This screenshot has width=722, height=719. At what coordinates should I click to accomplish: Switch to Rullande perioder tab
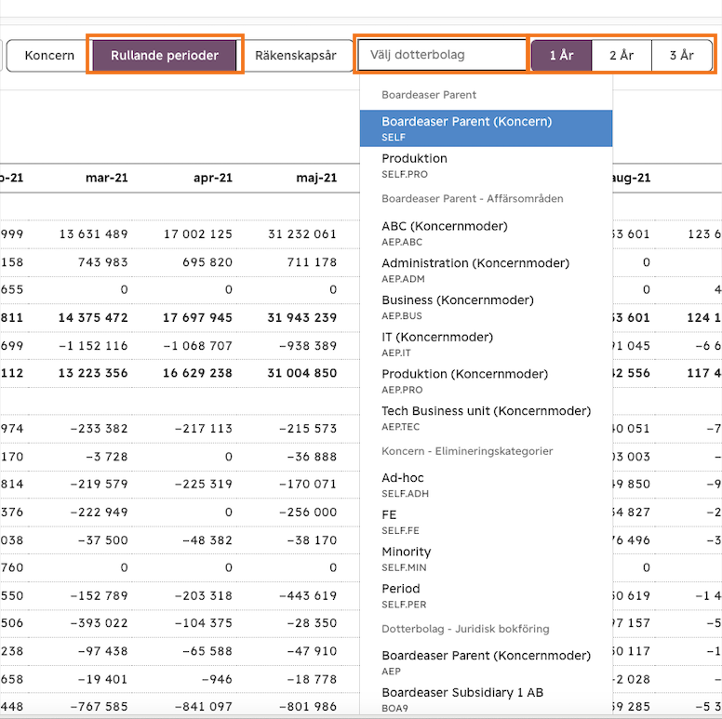coord(165,55)
